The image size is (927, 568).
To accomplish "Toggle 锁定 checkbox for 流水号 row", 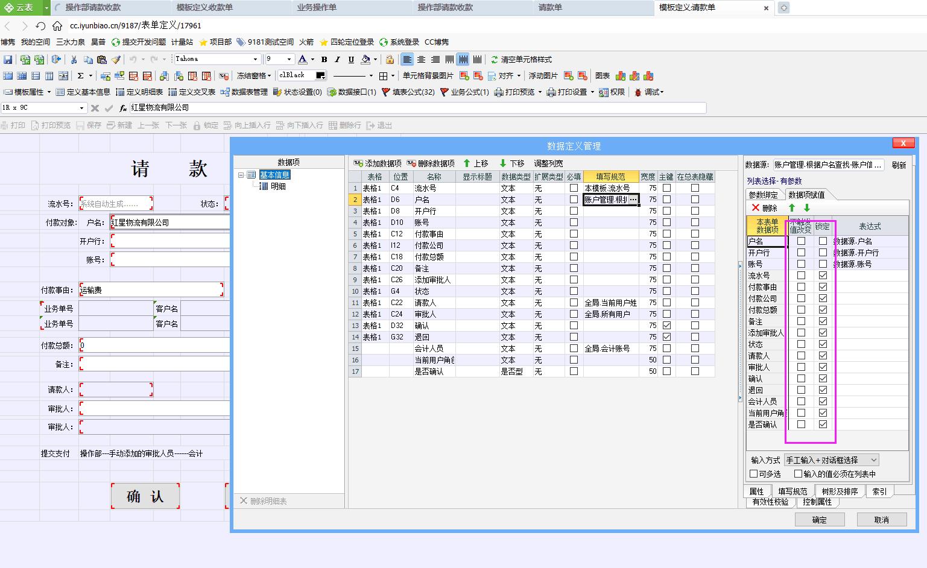I will (x=823, y=275).
